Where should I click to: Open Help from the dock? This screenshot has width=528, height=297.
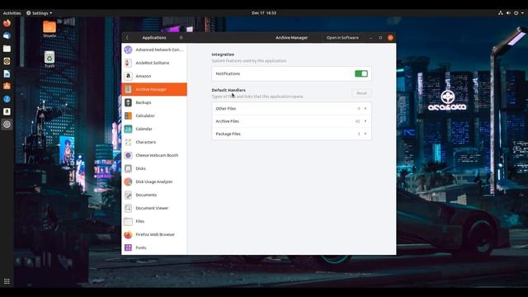tap(7, 99)
